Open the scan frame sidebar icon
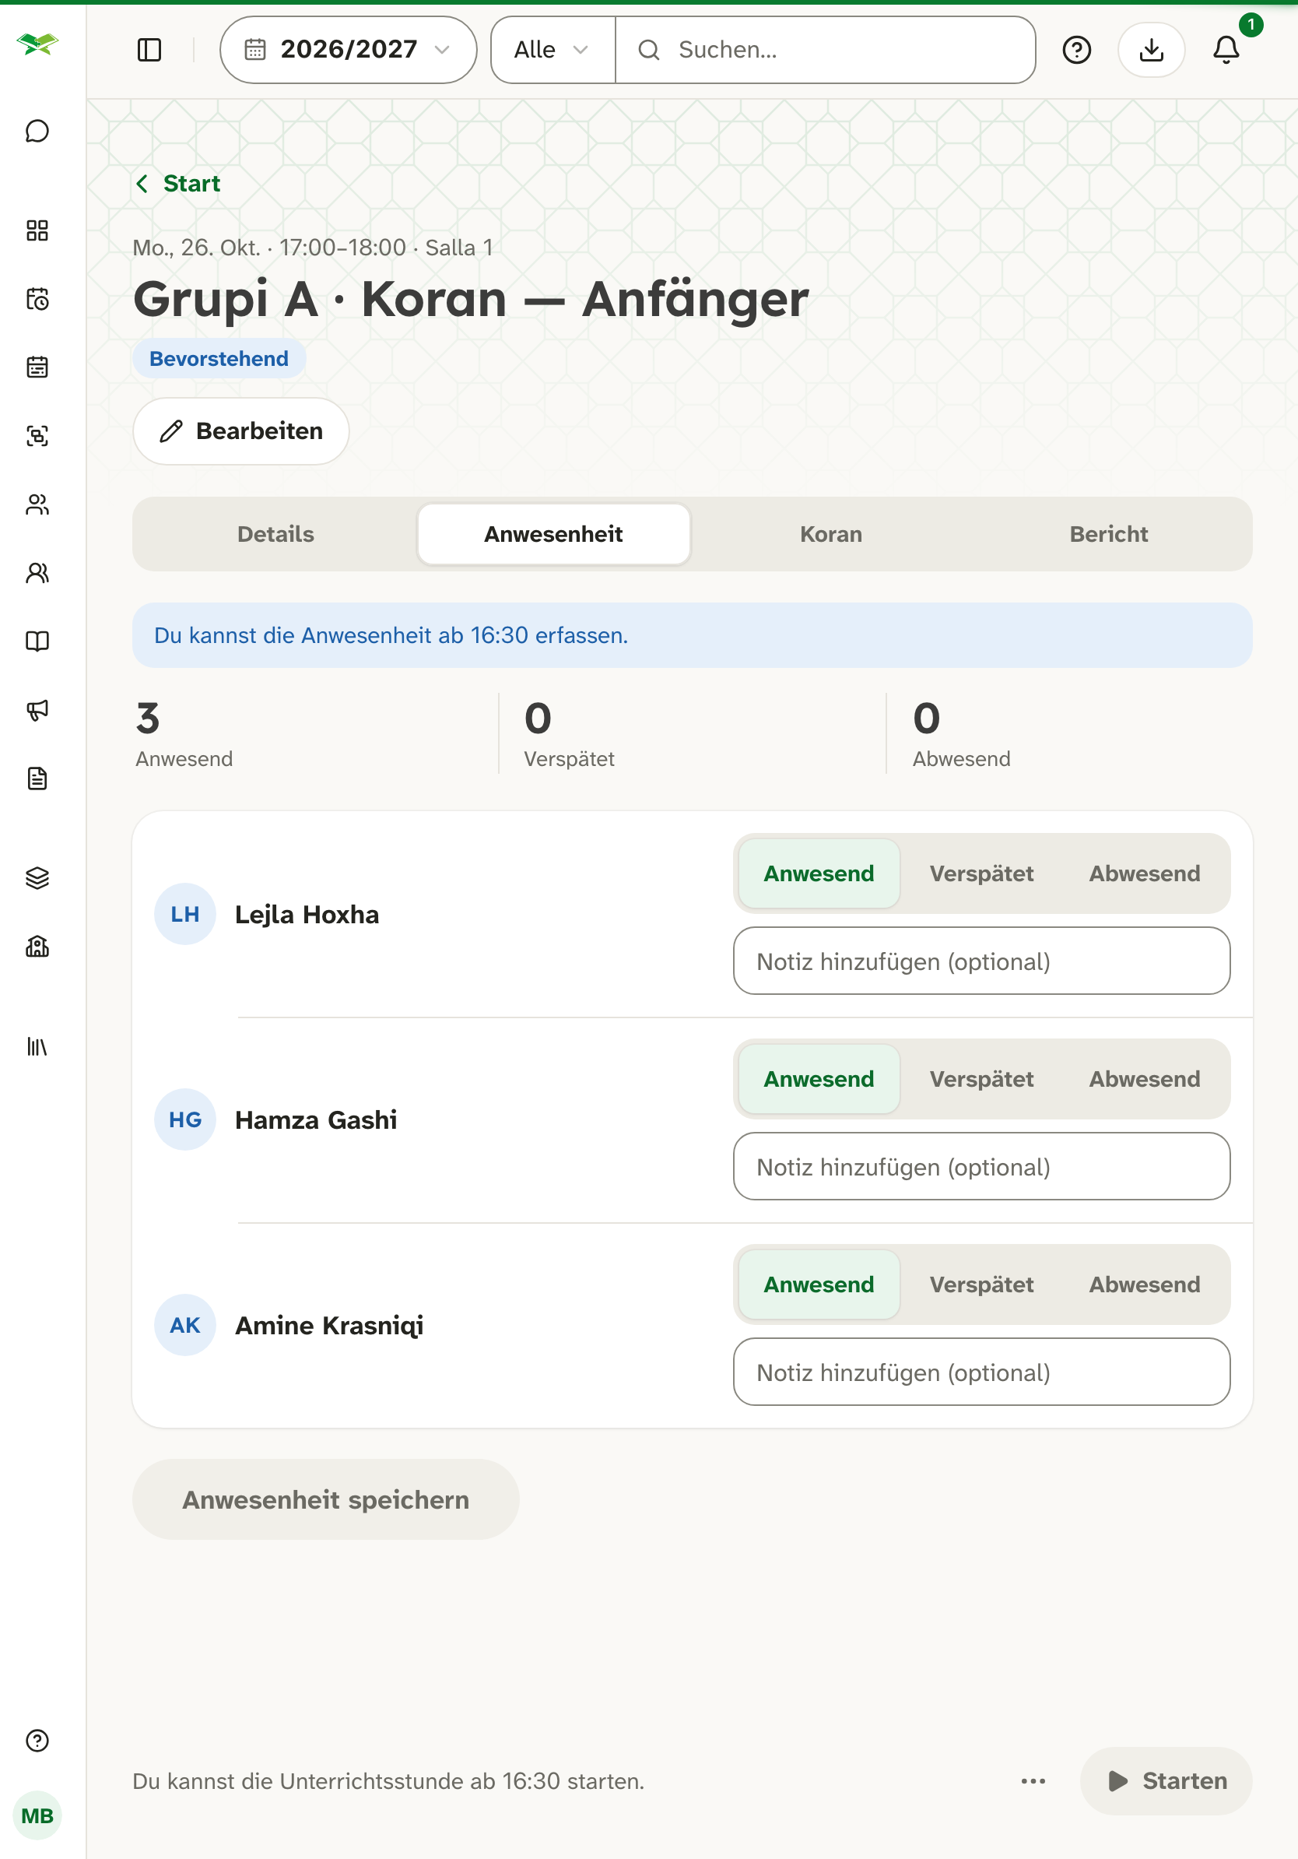The height and width of the screenshot is (1859, 1298). coord(37,437)
